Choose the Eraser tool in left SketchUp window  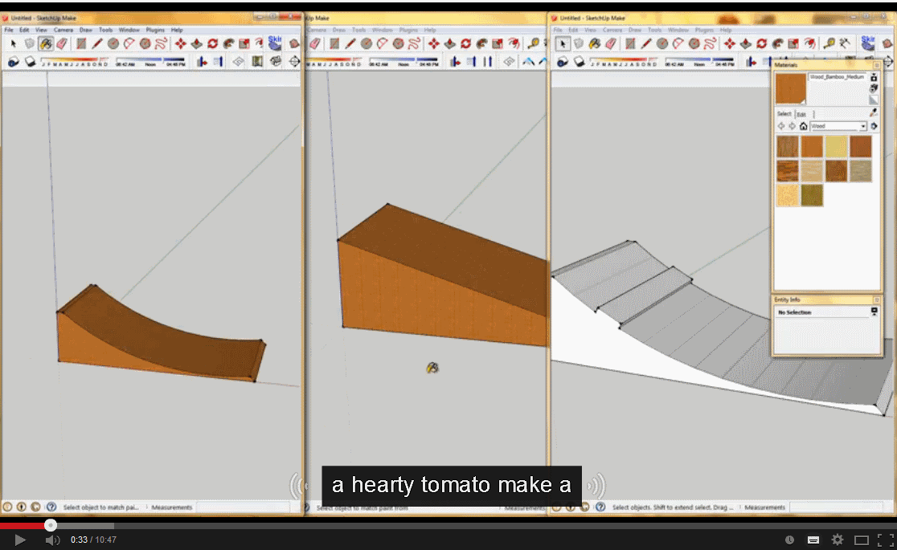click(62, 43)
